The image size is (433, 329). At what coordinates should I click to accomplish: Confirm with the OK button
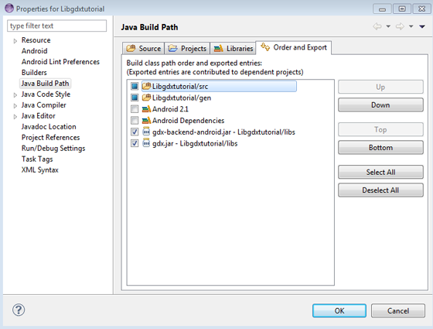coord(339,310)
